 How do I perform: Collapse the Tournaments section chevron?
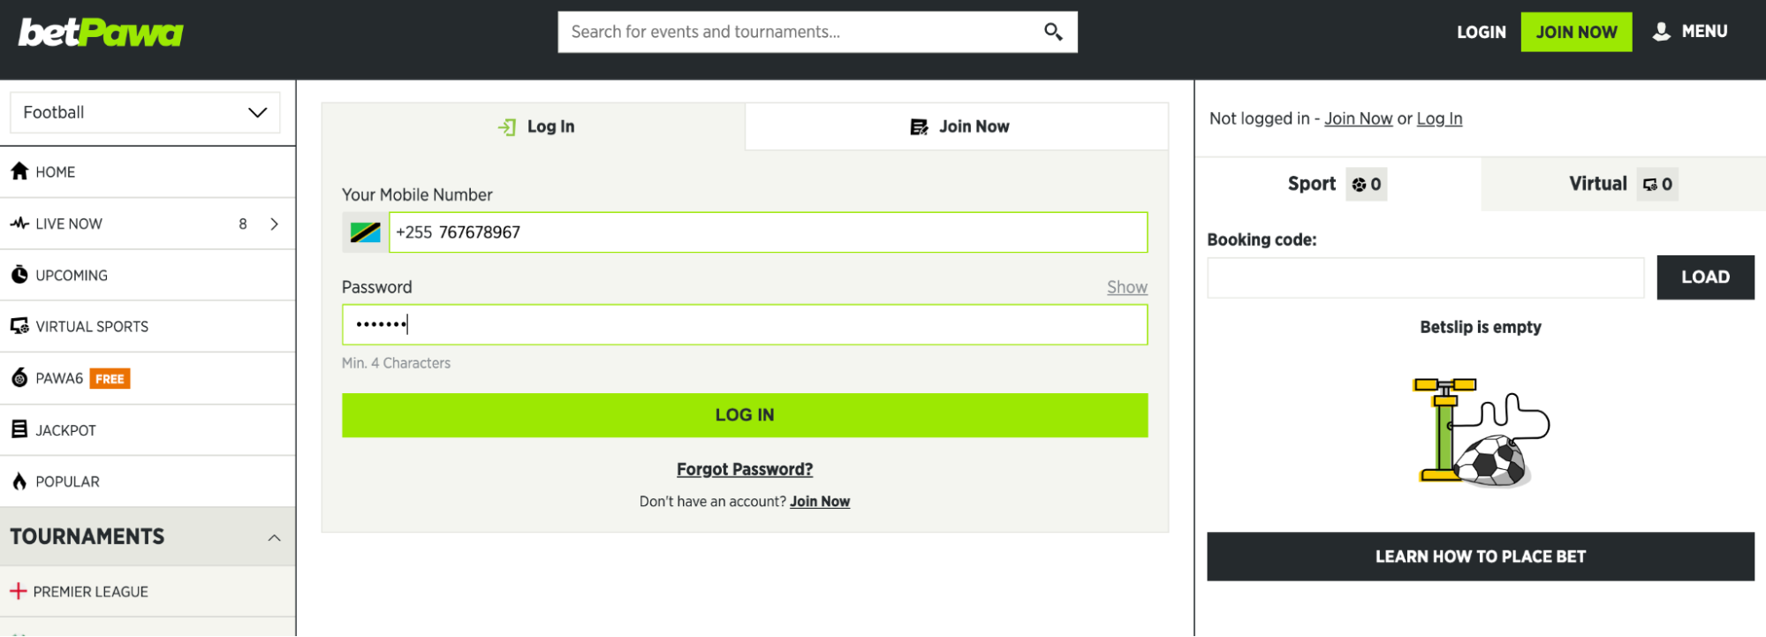(275, 537)
